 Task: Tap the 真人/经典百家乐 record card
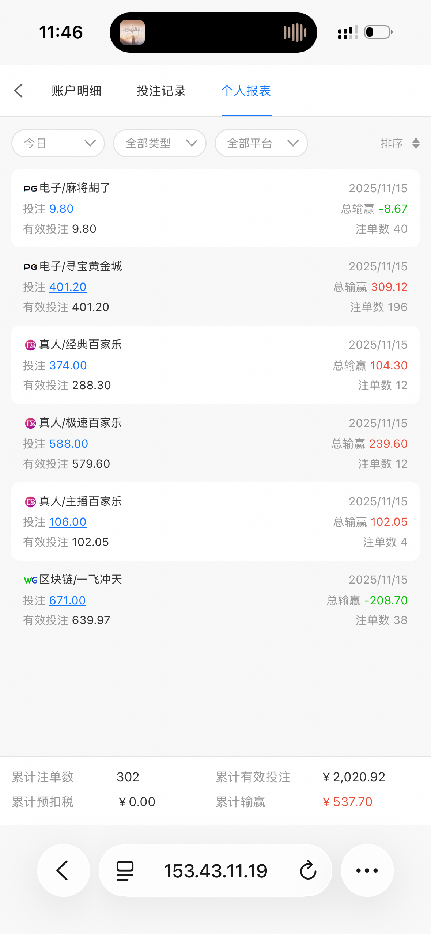click(215, 365)
